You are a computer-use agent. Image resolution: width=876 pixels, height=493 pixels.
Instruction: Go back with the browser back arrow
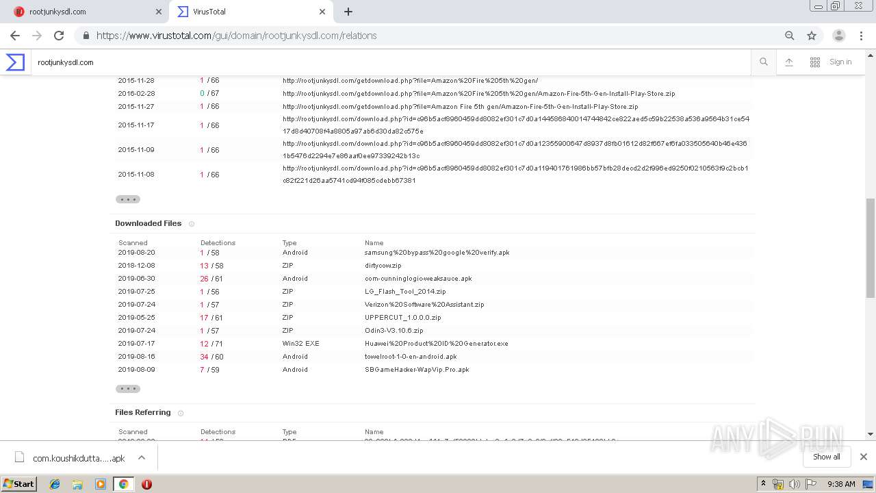pyautogui.click(x=15, y=36)
